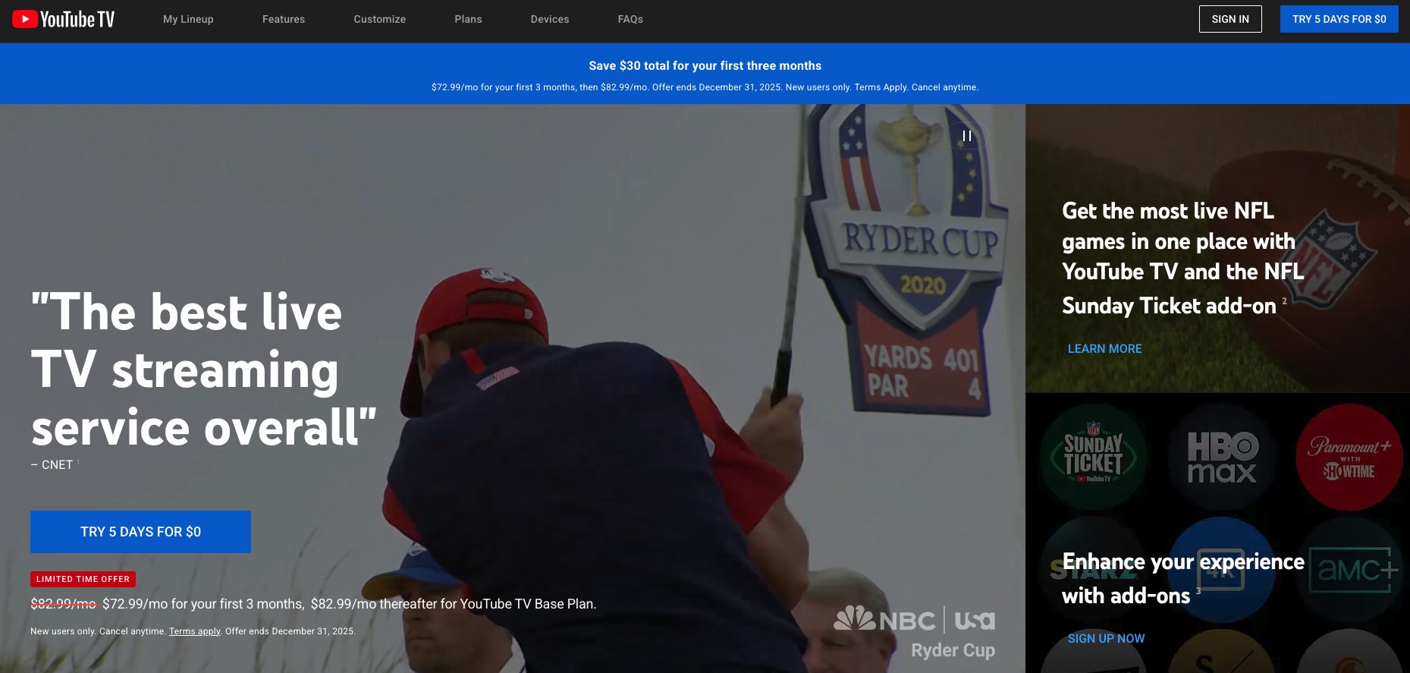
Task: Pause the hero background video
Action: pyautogui.click(x=967, y=136)
